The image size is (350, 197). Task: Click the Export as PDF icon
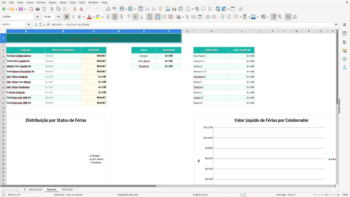31,9
